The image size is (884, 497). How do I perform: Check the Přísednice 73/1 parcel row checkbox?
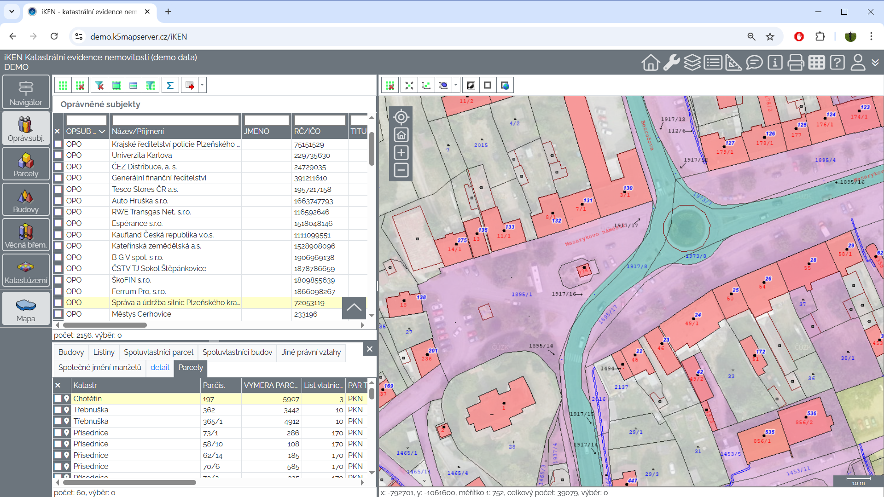point(58,433)
